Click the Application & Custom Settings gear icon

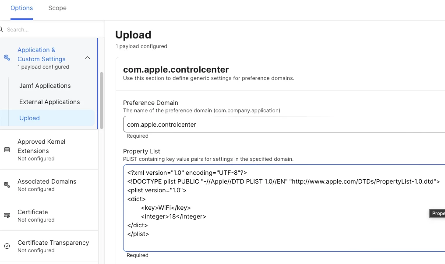pyautogui.click(x=7, y=58)
